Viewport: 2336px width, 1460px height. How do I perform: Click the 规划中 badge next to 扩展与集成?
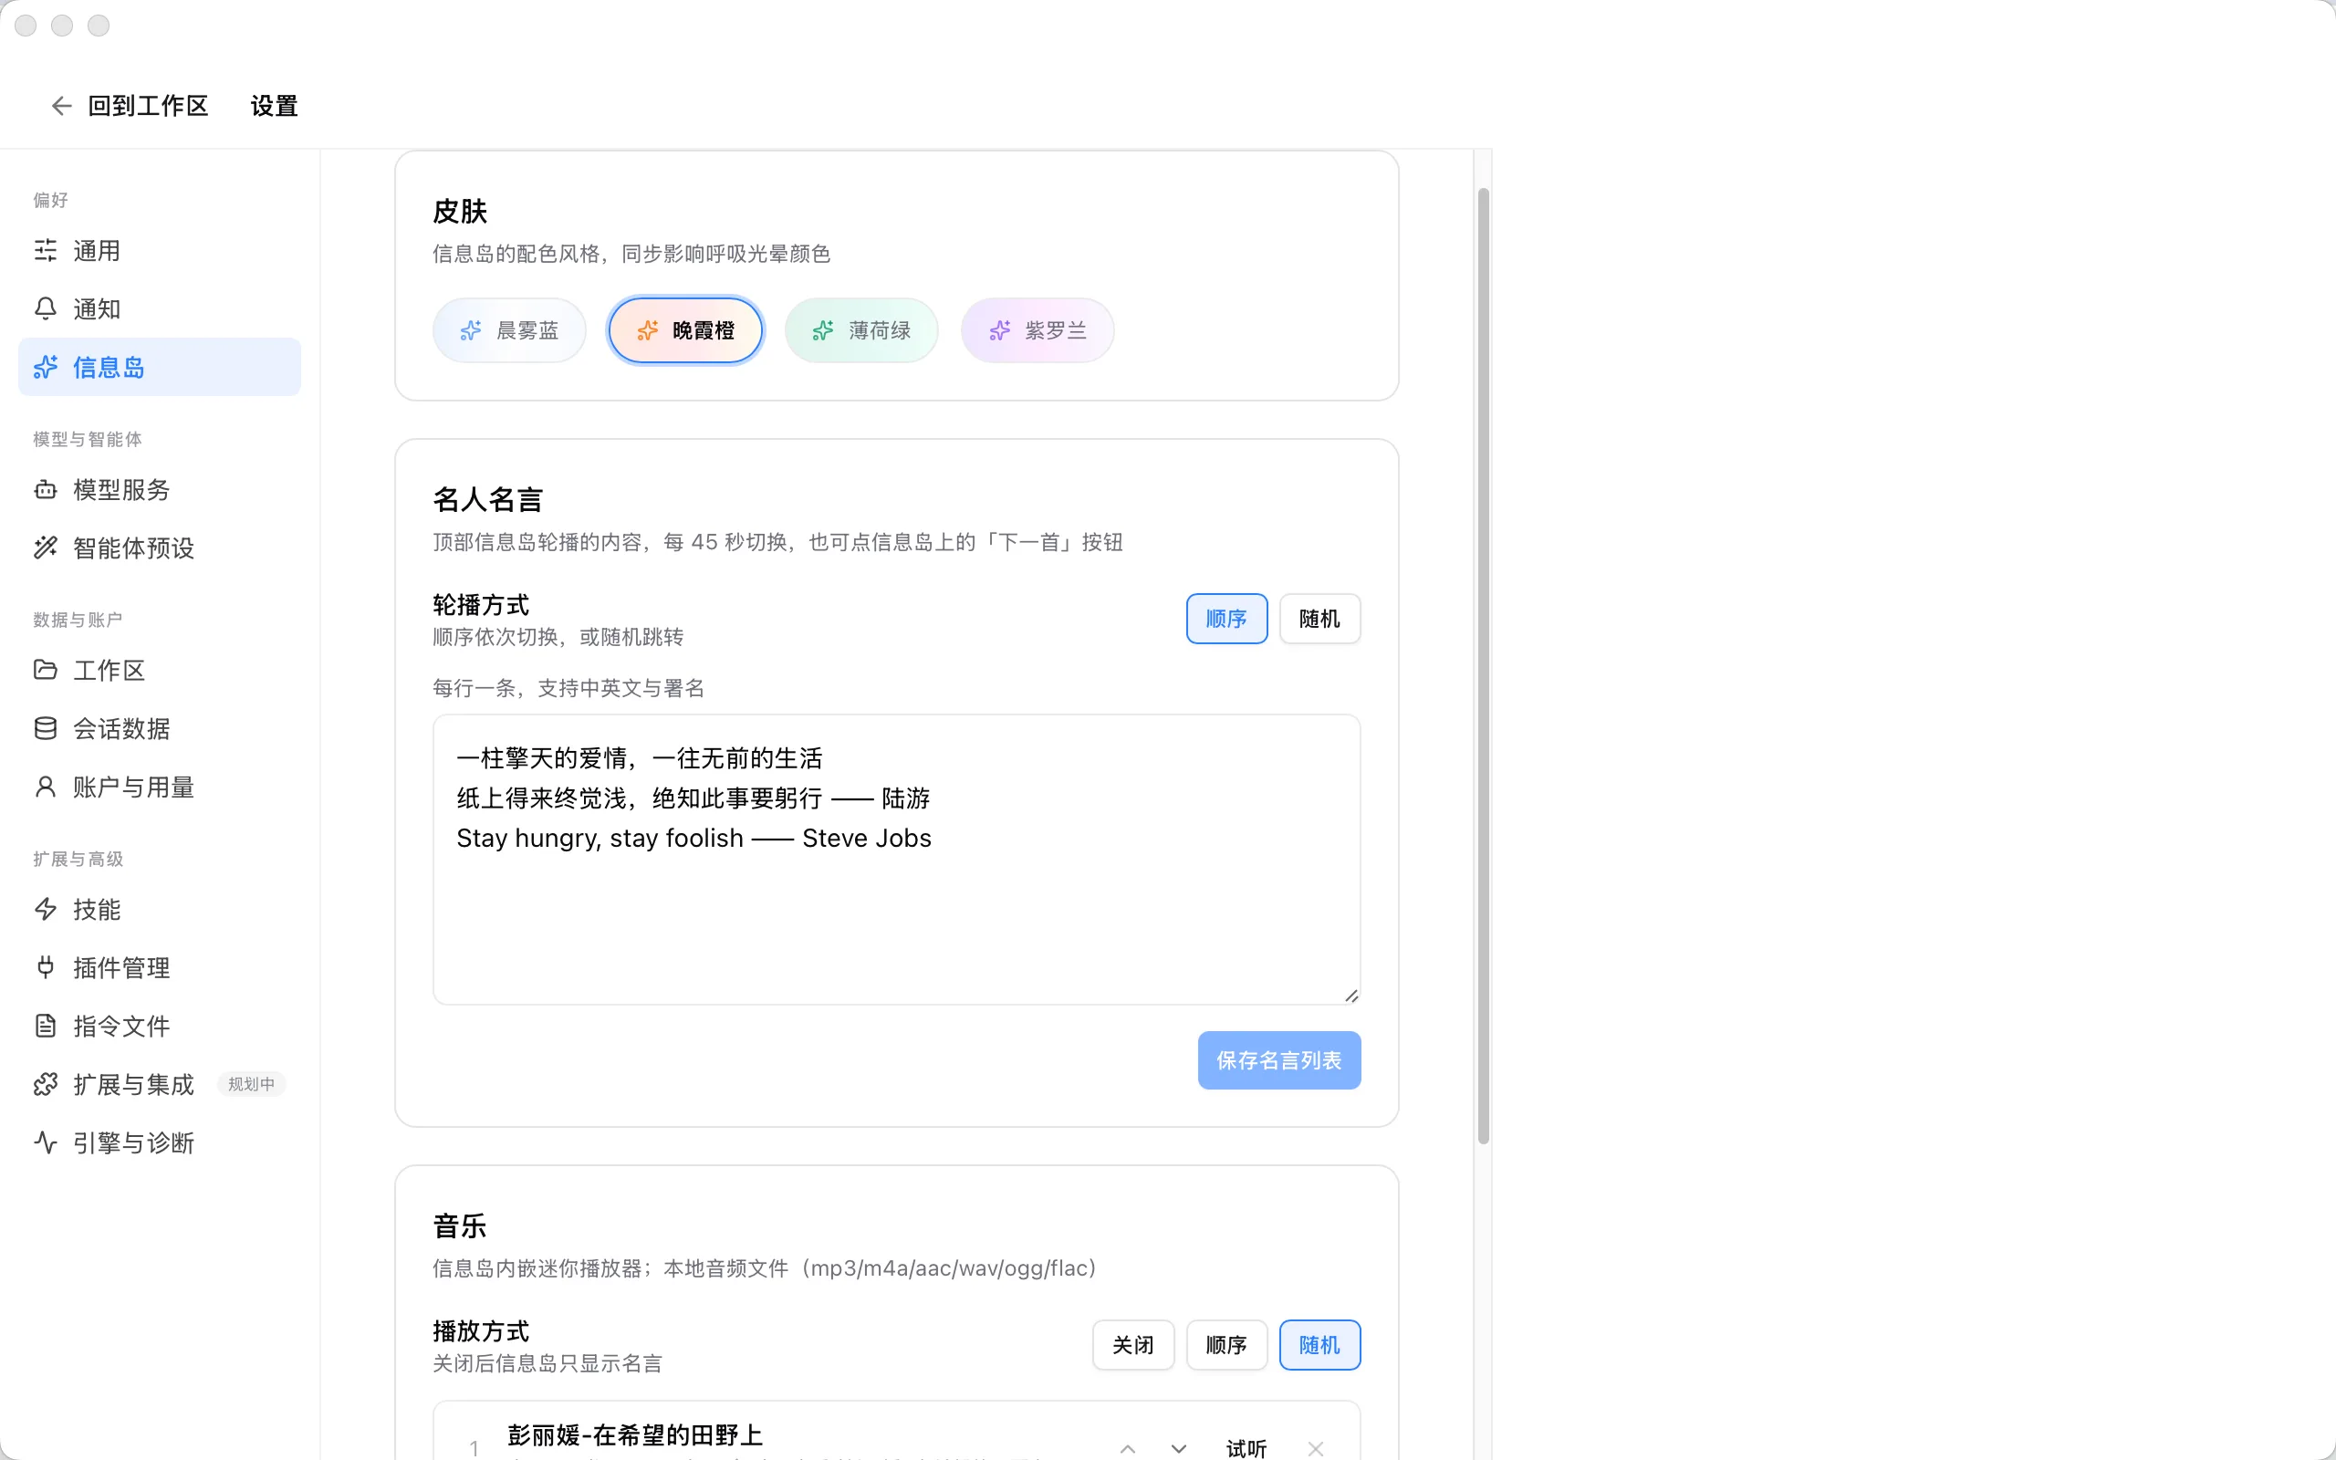(x=251, y=1084)
